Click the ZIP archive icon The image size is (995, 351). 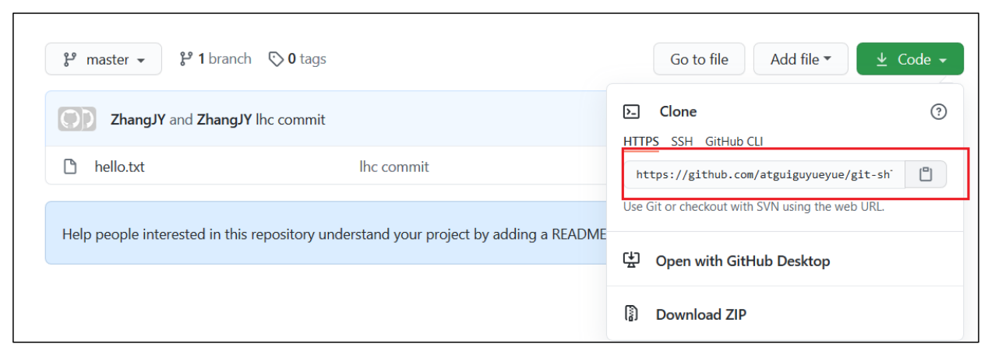click(632, 314)
